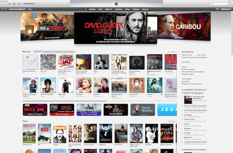Viewport: 233px width, 153px height.
Task: Open the iTunes U store tab
Action: (145, 9)
